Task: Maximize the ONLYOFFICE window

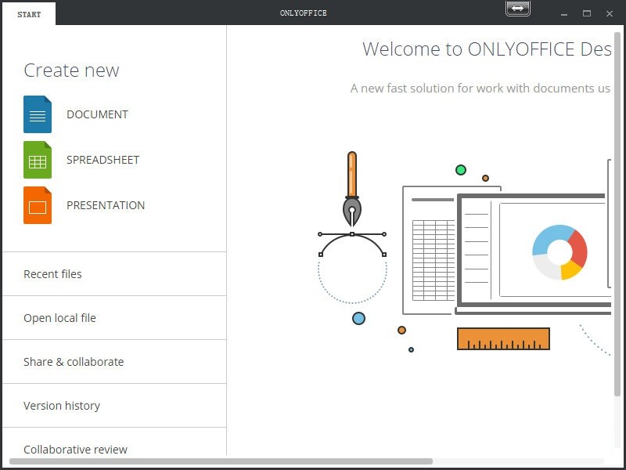Action: pos(587,13)
